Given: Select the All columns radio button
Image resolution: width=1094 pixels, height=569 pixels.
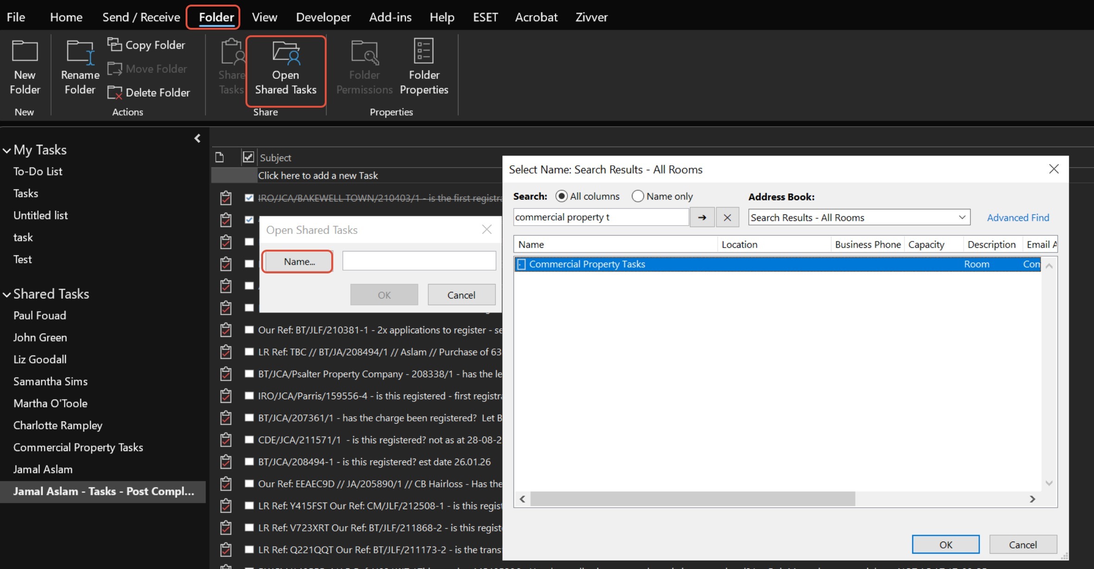Looking at the screenshot, I should (x=561, y=196).
